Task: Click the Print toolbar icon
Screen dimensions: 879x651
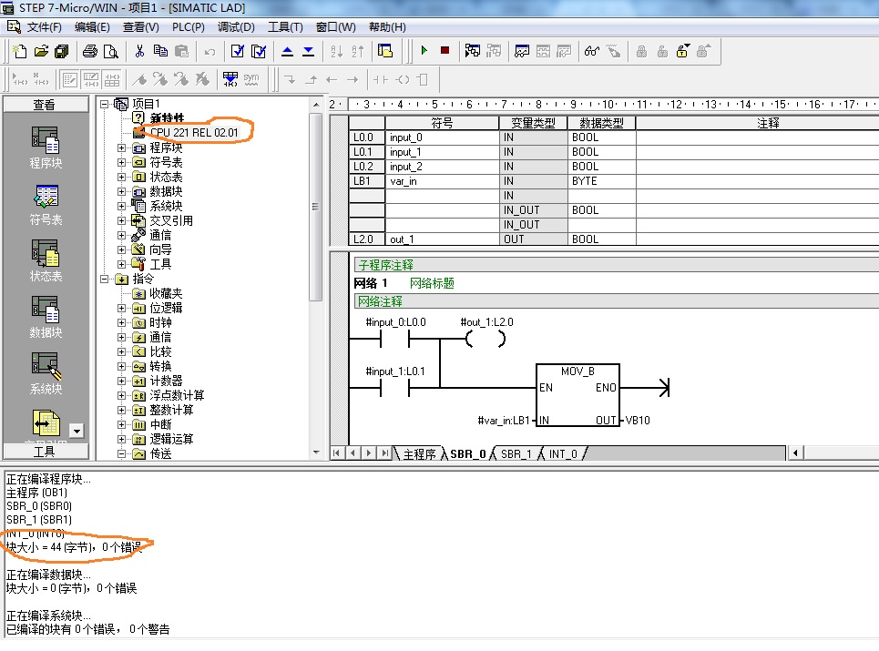Action: [89, 52]
